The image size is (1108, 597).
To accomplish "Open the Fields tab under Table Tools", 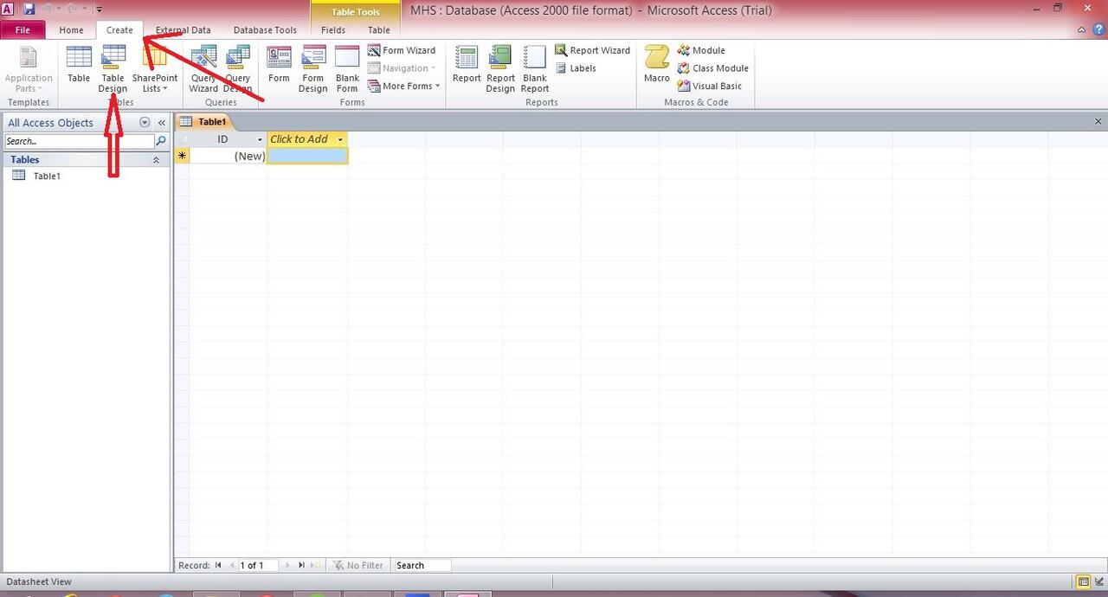I will pyautogui.click(x=333, y=30).
